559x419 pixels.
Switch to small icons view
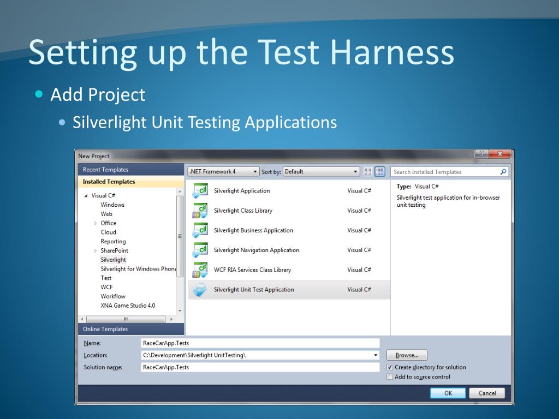(368, 172)
